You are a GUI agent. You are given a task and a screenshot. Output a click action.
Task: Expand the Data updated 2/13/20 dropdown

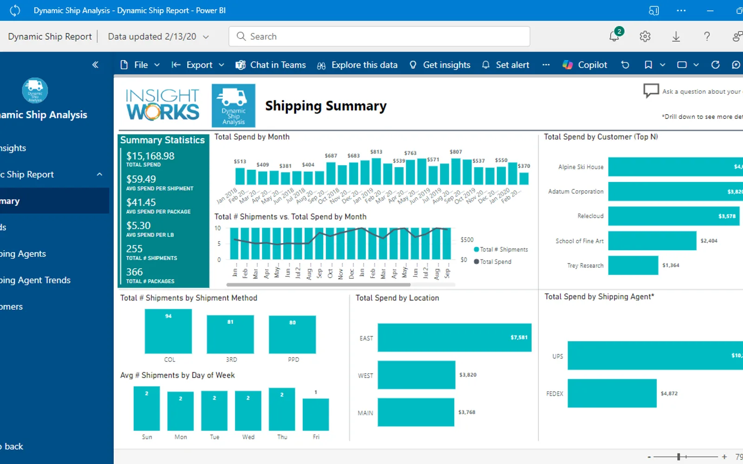(x=158, y=37)
